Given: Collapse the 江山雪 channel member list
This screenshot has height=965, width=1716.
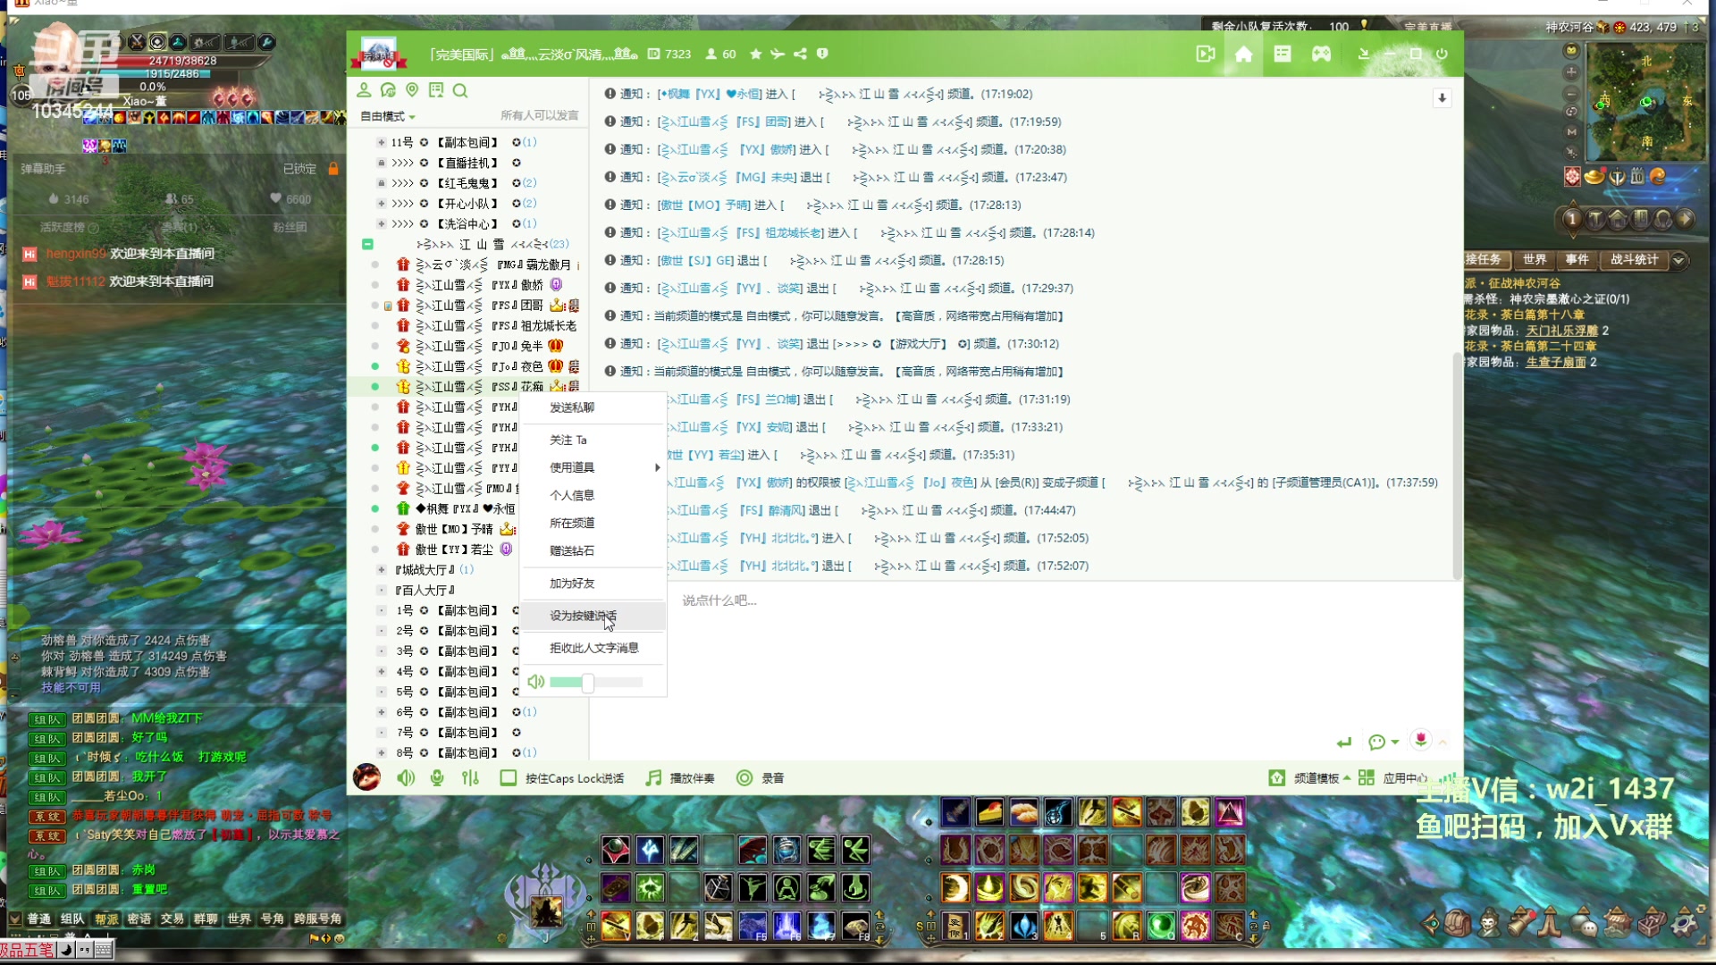Looking at the screenshot, I should [x=367, y=245].
